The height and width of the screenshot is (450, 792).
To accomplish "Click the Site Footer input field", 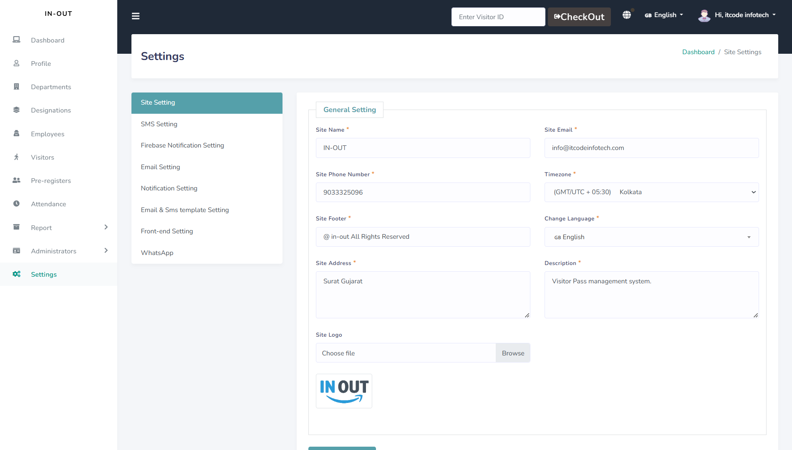I will click(423, 237).
